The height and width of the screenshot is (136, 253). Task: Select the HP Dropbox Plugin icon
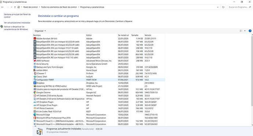pos(35,102)
